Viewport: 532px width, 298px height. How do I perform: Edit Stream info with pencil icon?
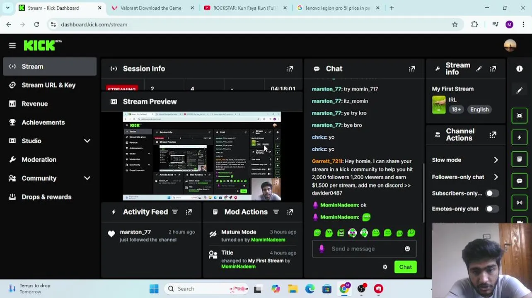(479, 69)
